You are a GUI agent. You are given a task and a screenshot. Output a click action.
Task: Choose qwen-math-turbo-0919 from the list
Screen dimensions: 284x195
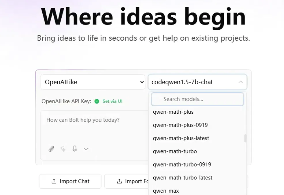click(182, 164)
